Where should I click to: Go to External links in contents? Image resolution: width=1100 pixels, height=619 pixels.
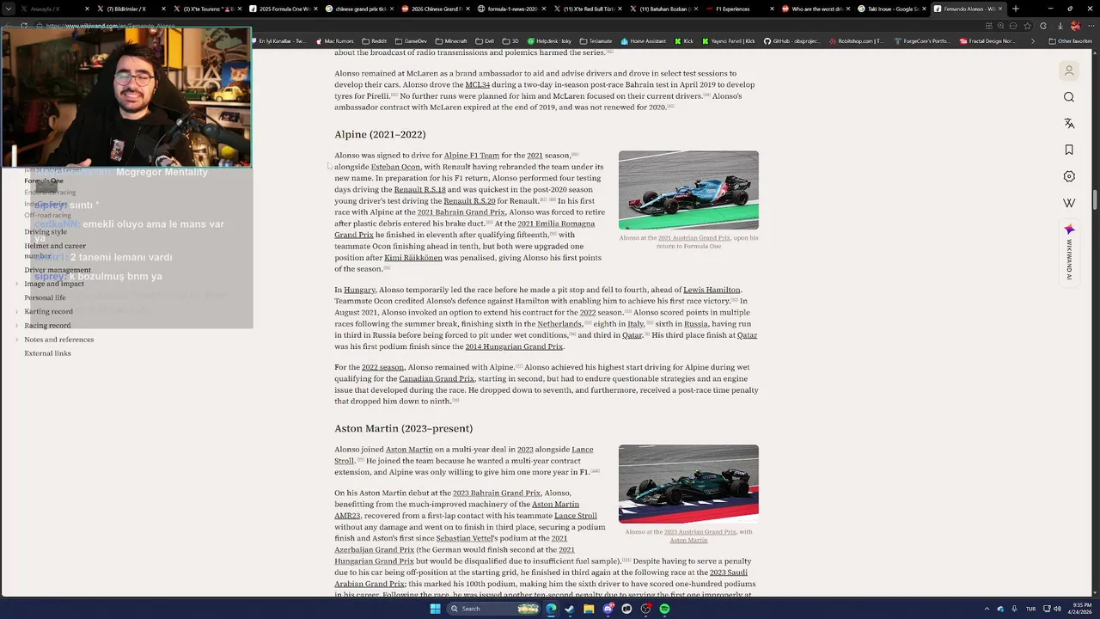47,353
